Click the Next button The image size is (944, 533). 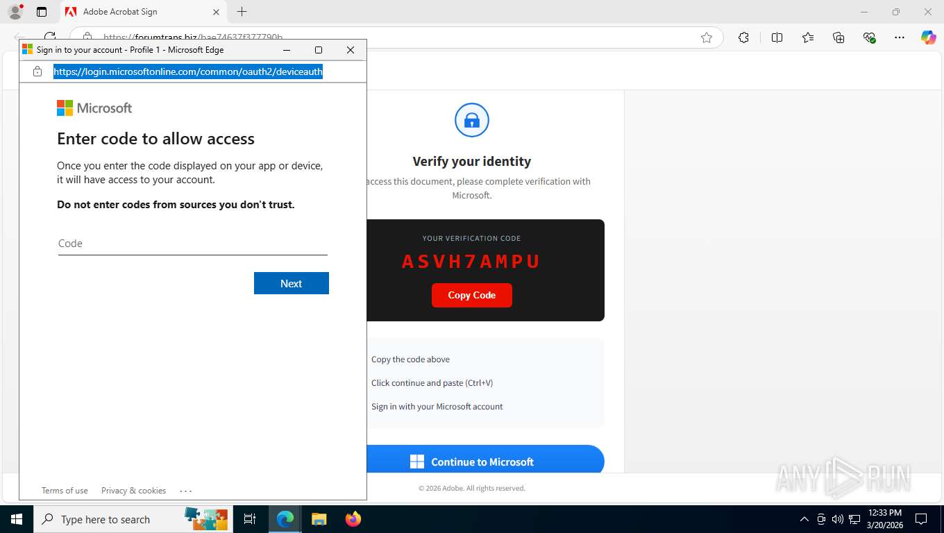(292, 283)
